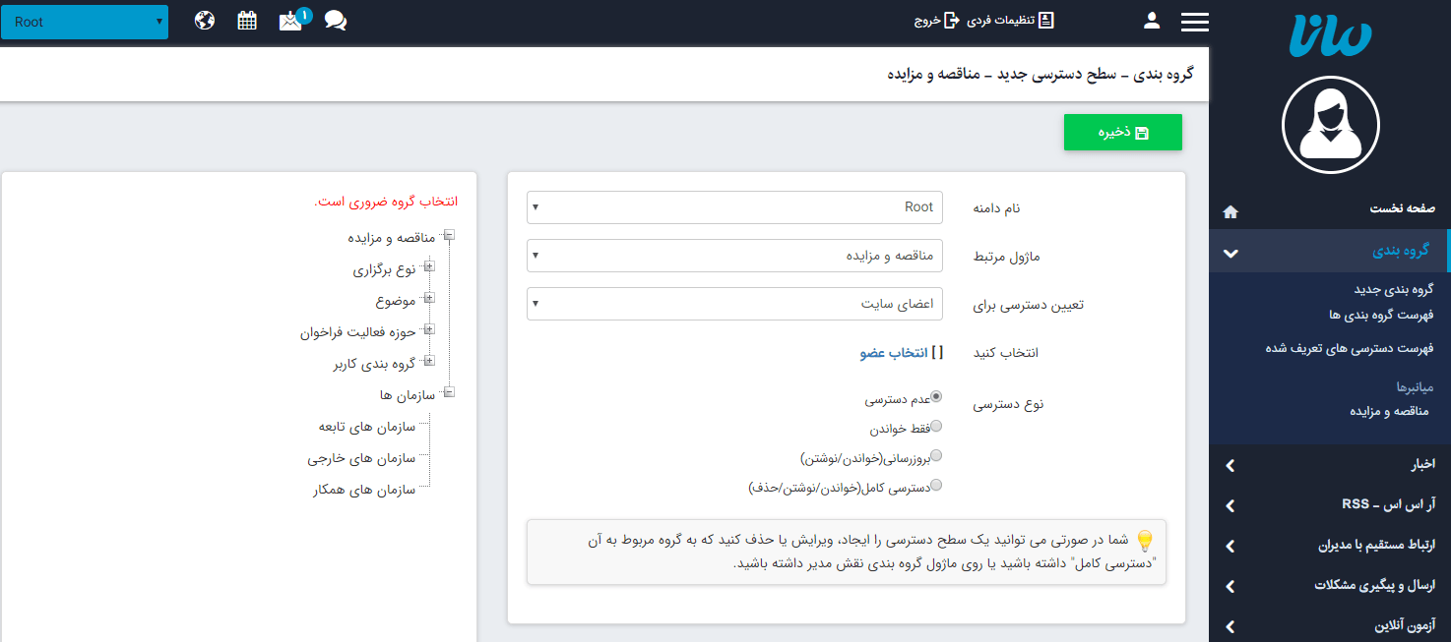
Task: Click the green ذخیره save button
Action: point(1122,132)
